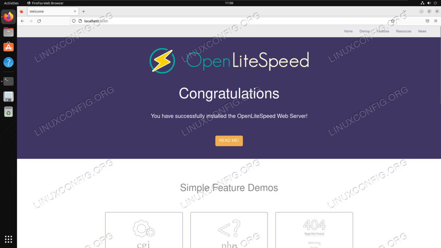The height and width of the screenshot is (248, 441).
Task: Click the Congratulations heading
Action: 229,94
